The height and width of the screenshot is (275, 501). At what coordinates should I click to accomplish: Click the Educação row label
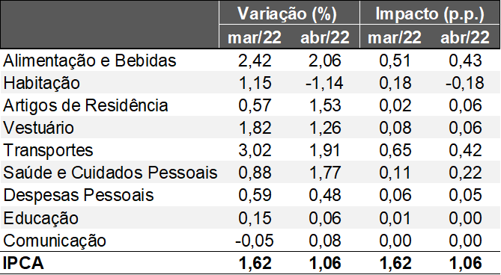pyautogui.click(x=41, y=218)
